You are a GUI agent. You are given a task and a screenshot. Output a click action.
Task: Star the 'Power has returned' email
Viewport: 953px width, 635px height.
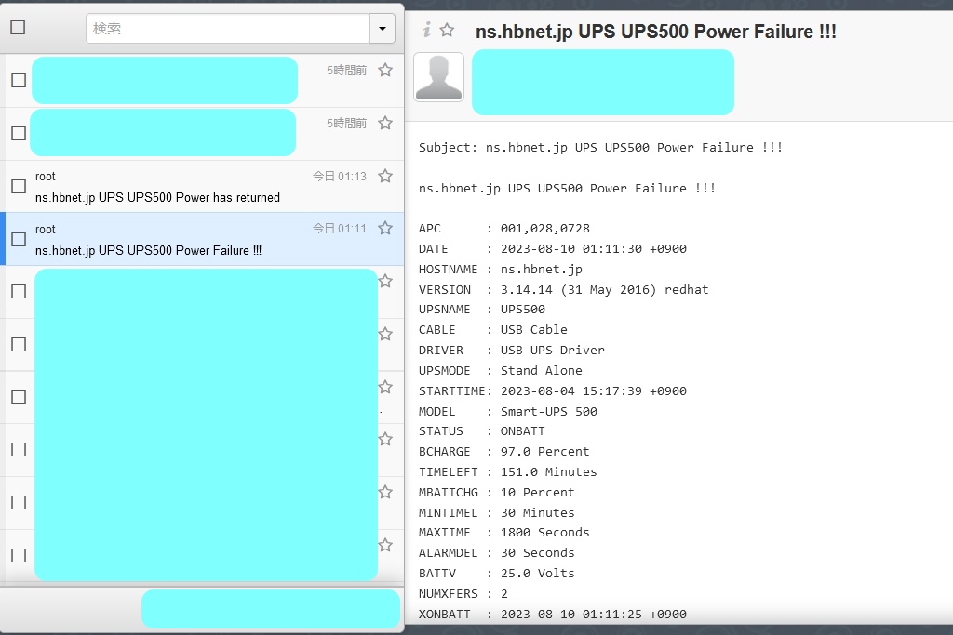click(385, 176)
